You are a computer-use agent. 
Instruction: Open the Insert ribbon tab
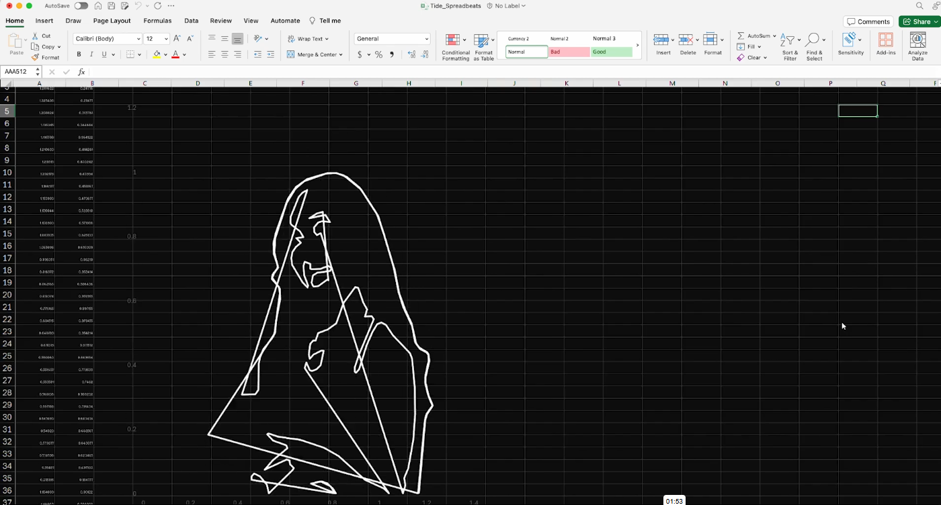coord(44,21)
